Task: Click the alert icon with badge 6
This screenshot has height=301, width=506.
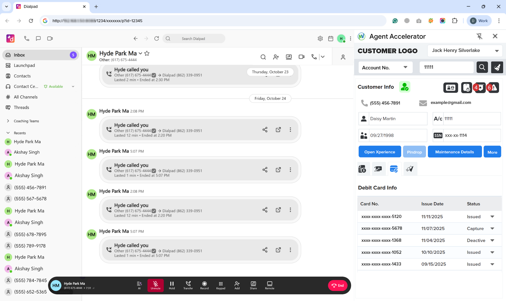Action: (x=493, y=87)
